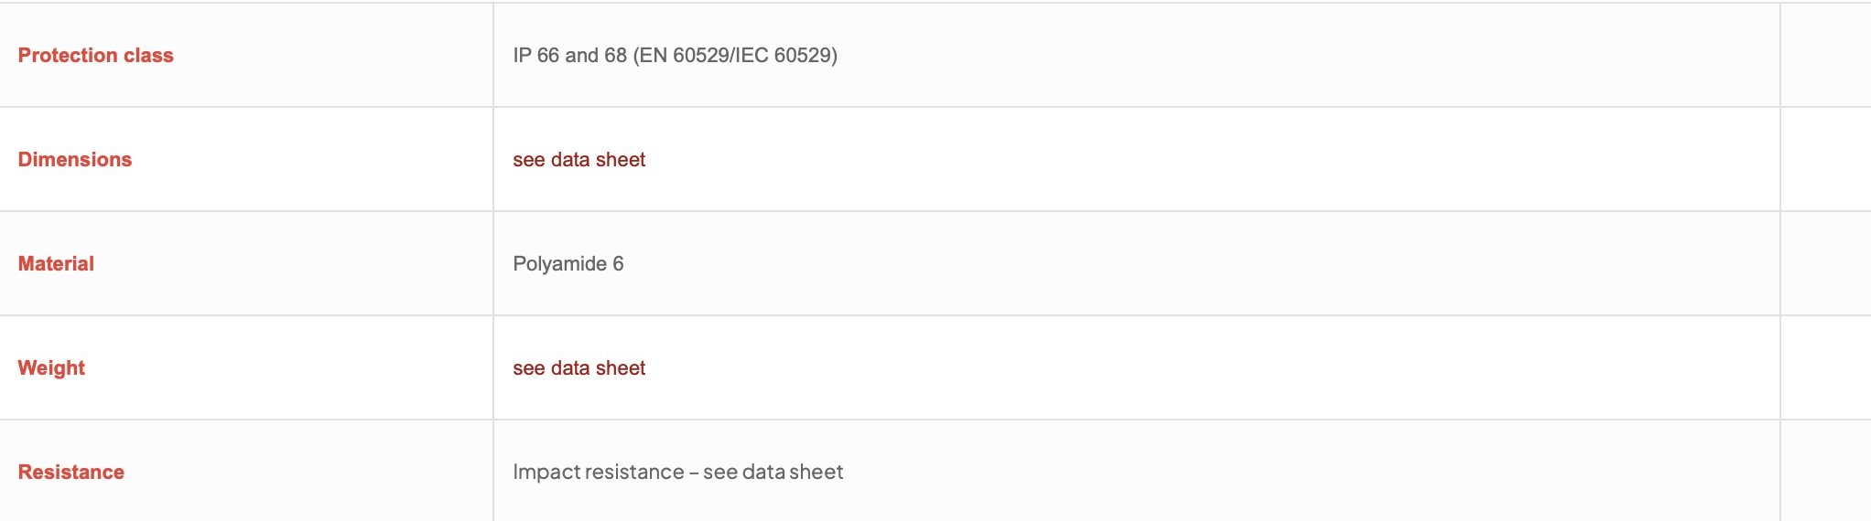Click the "Resistance" row label

71,473
